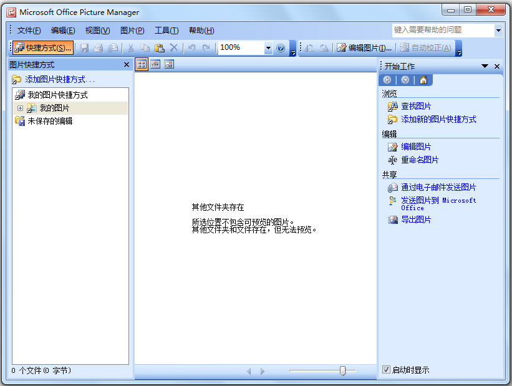Click the 导出图片 export icon
The width and height of the screenshot is (512, 386).
click(x=392, y=220)
